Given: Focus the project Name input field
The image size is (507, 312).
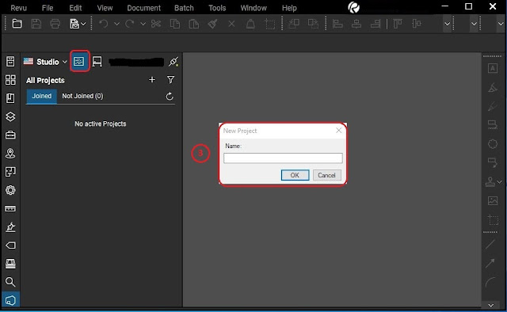Looking at the screenshot, I should 283,158.
